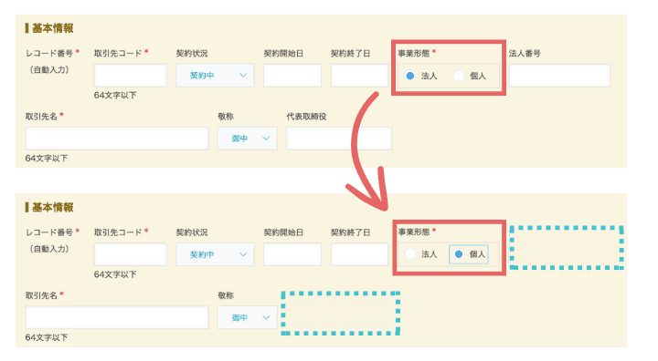Click 取引先コード field in the upper form
658x361 pixels.
tap(131, 76)
